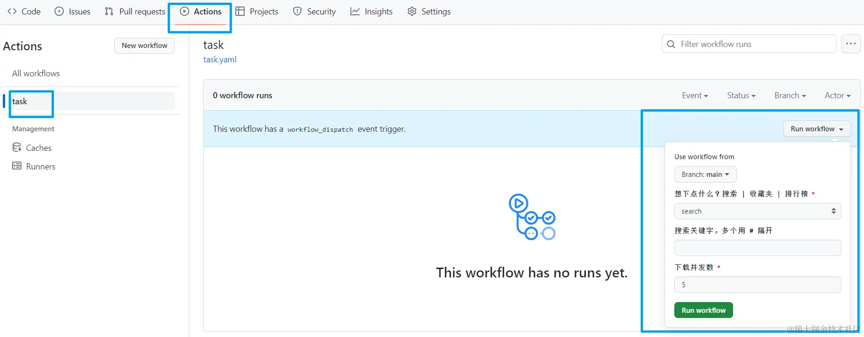Click the '0 workflow runs' text

(242, 95)
